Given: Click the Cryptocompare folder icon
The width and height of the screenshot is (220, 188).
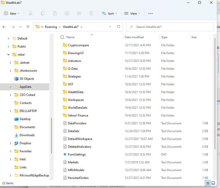Looking at the screenshot, I should pyautogui.click(x=65, y=45).
